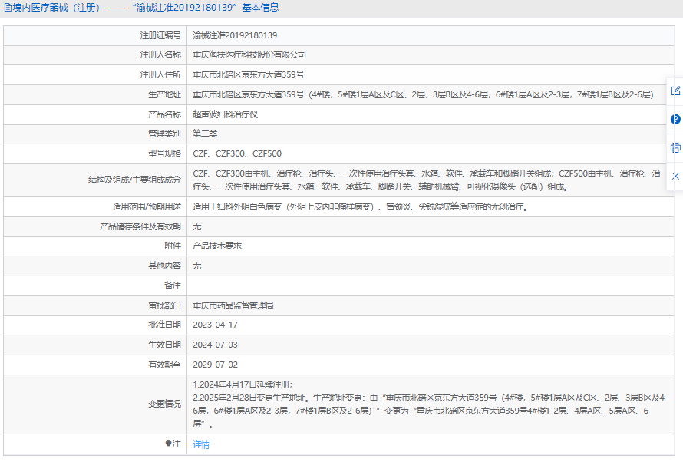The width and height of the screenshot is (683, 462).
Task: Click the expiry date 2029-07-02 value
Action: (x=215, y=365)
